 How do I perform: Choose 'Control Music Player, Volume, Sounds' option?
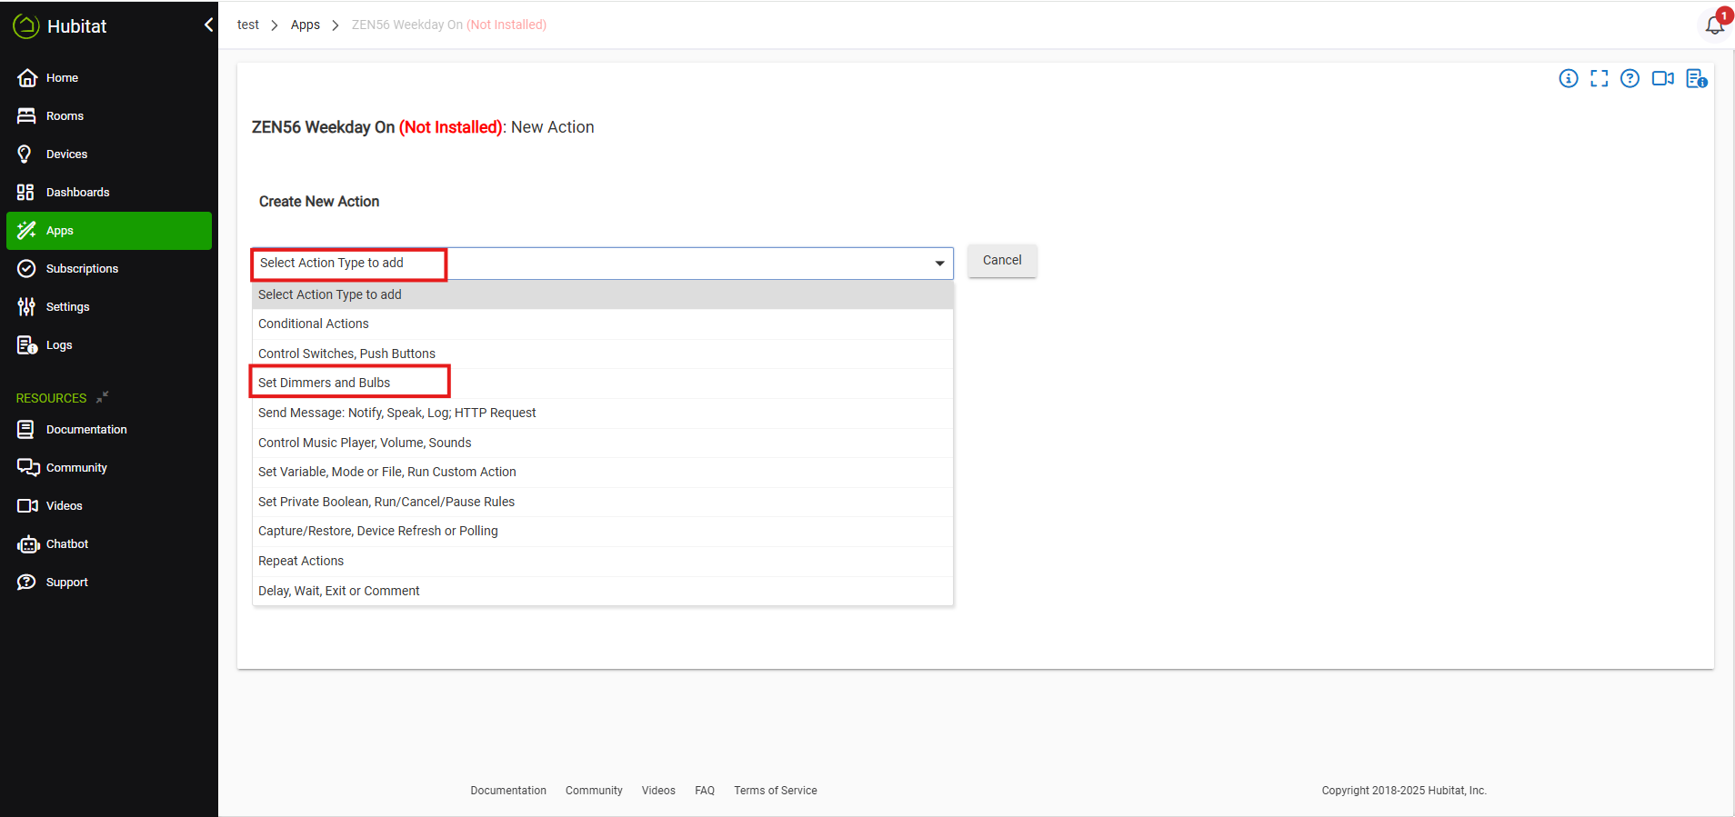point(603,443)
